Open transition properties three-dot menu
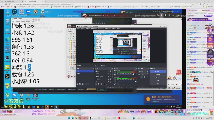The height and width of the screenshot is (120, 214). [x=147, y=77]
